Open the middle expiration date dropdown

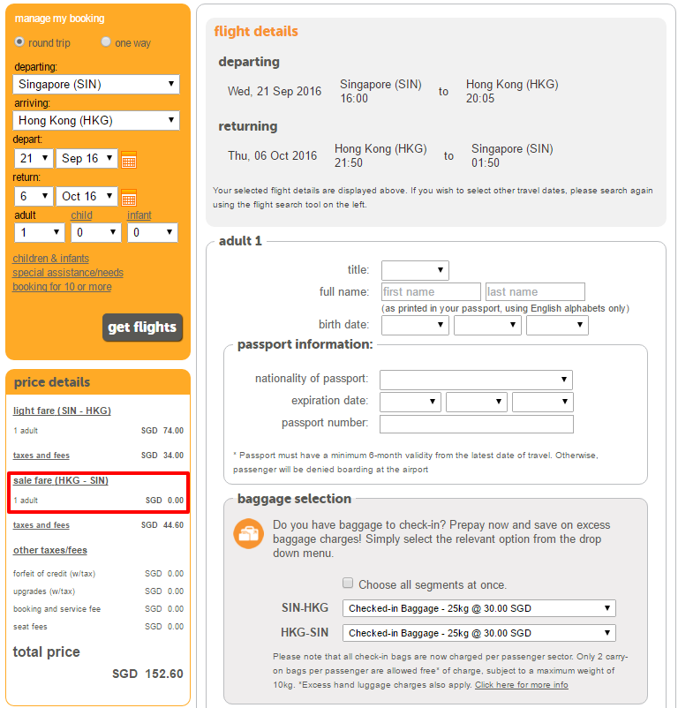[x=477, y=402]
